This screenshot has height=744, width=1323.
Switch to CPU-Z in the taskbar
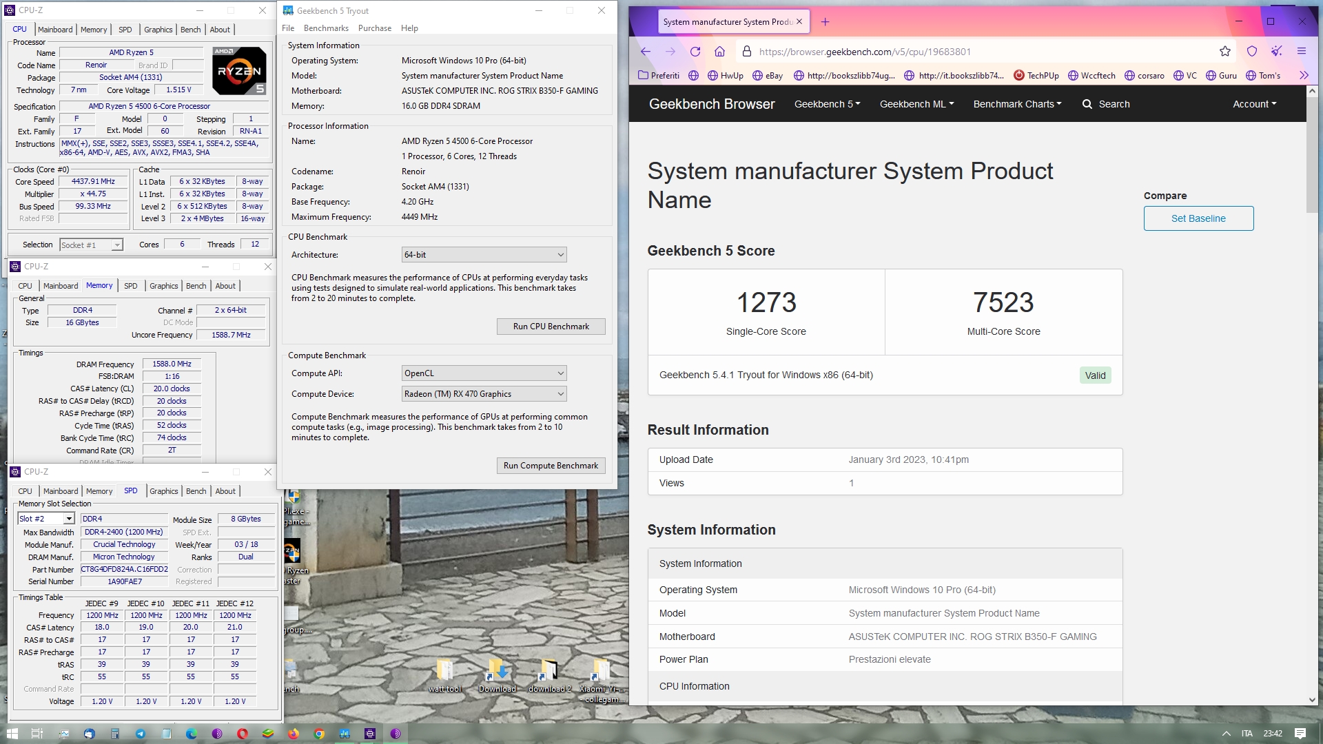[370, 734]
